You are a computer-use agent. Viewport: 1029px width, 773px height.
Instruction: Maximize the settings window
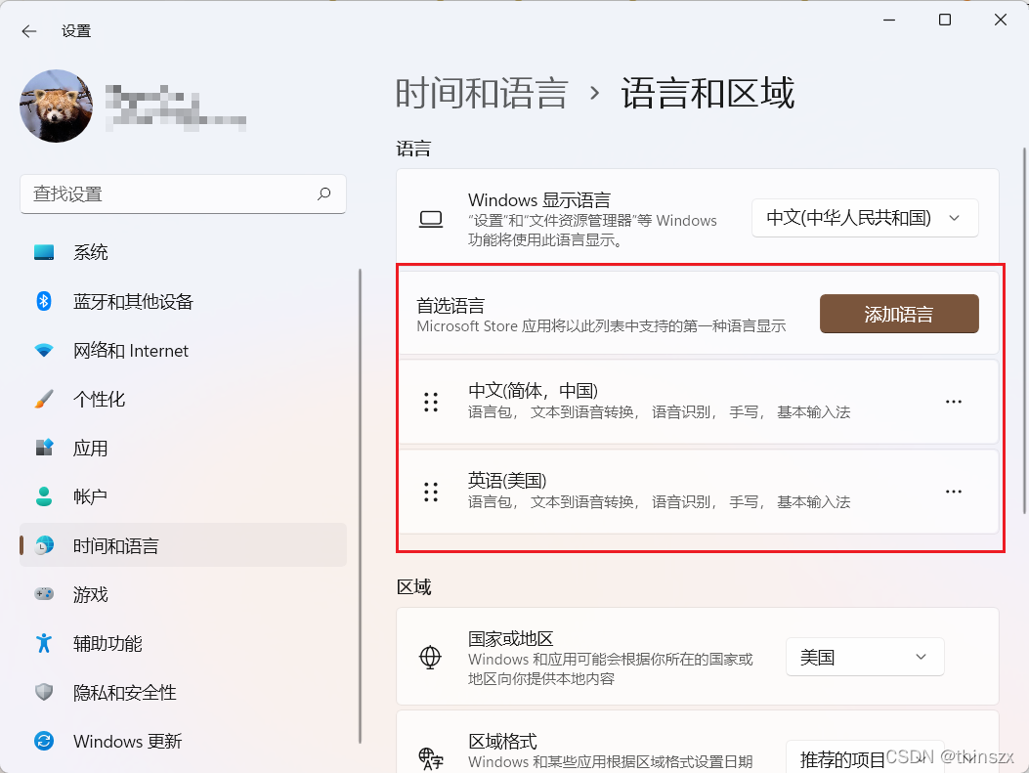point(944,20)
